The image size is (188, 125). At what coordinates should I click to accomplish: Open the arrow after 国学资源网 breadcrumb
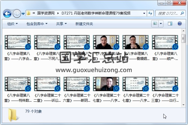(58, 13)
